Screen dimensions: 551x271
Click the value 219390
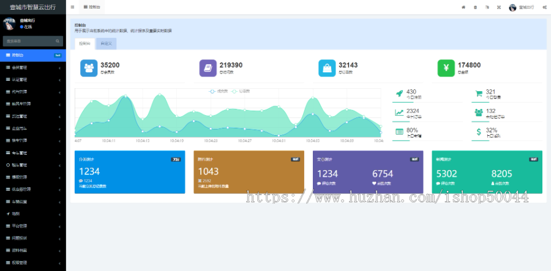pyautogui.click(x=231, y=65)
